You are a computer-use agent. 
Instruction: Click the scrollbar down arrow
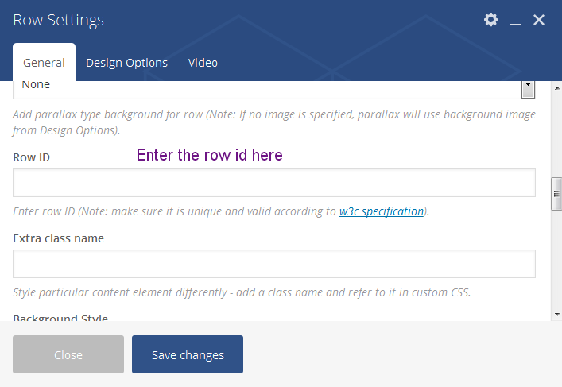557,315
